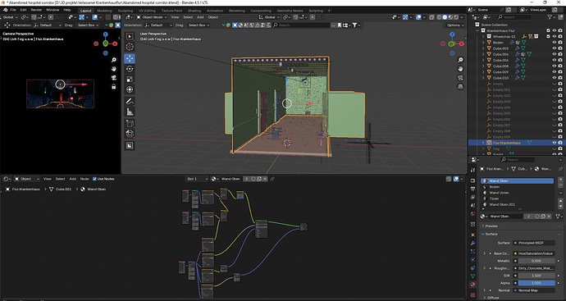Screen dimensions: 566x301
Task: Open the Object Data green triangle properties tab
Action: tap(472, 276)
